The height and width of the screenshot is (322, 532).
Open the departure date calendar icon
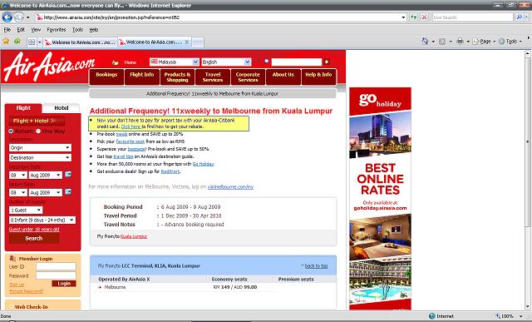pos(68,174)
